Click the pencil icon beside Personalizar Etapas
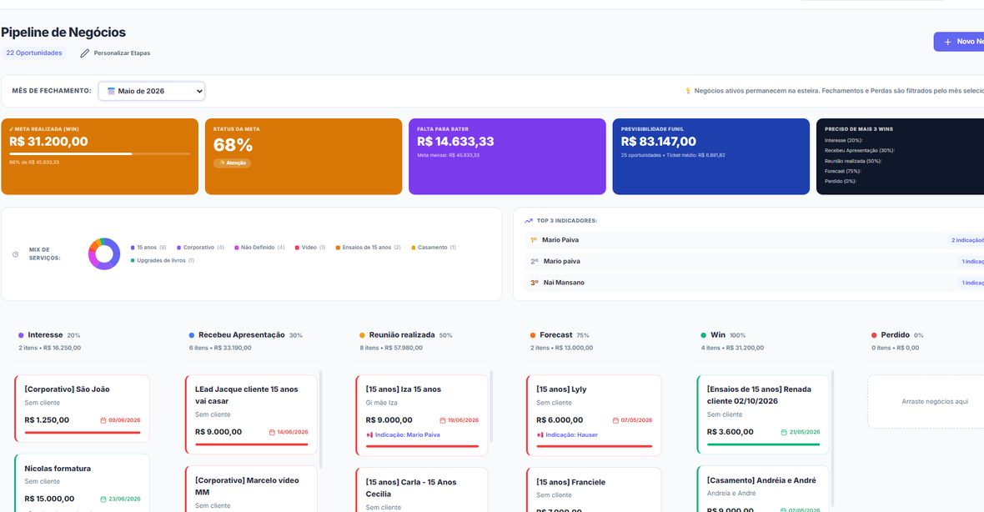The width and height of the screenshot is (984, 512). pyautogui.click(x=85, y=53)
